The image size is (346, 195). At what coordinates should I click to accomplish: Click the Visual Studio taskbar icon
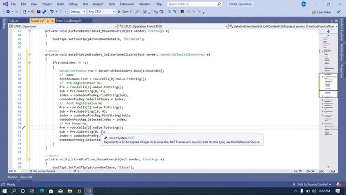coord(89,191)
